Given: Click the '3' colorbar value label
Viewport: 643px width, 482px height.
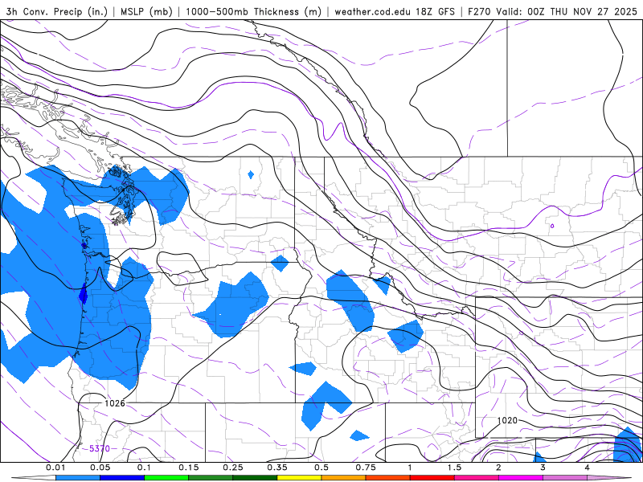Looking at the screenshot, I should (x=543, y=468).
